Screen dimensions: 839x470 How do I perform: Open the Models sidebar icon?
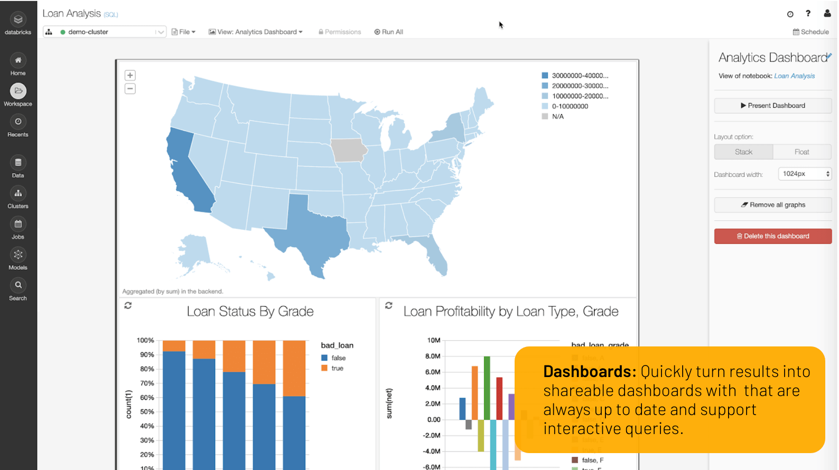tap(18, 255)
